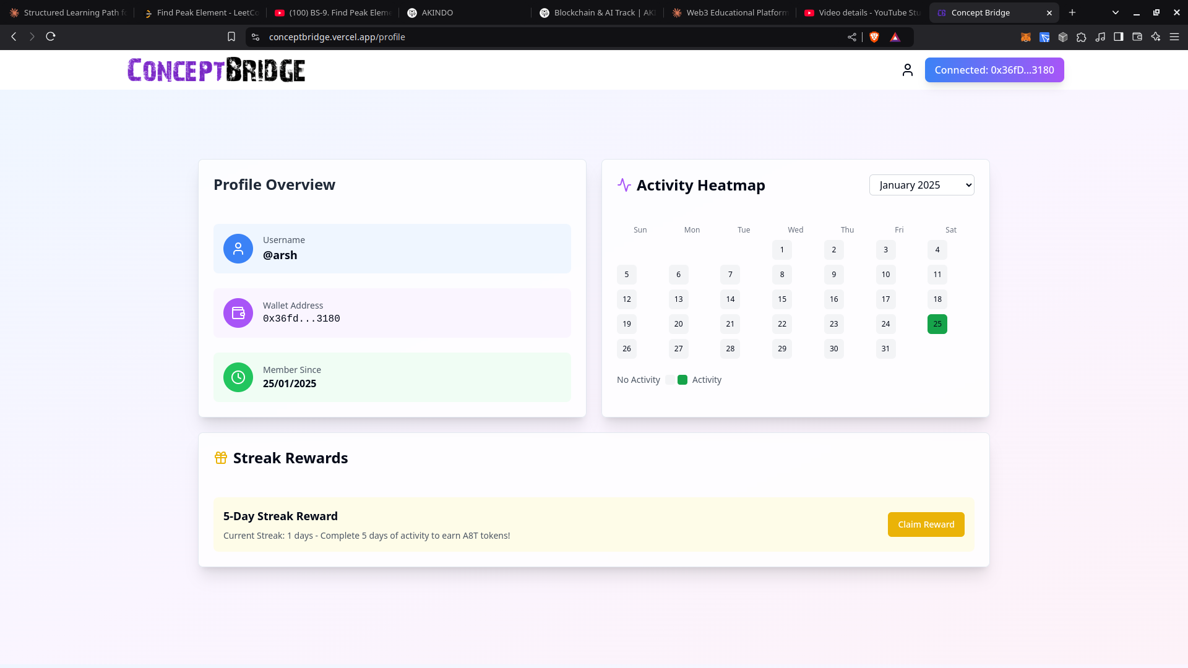Click the ConceptBridge logo

coord(216,70)
